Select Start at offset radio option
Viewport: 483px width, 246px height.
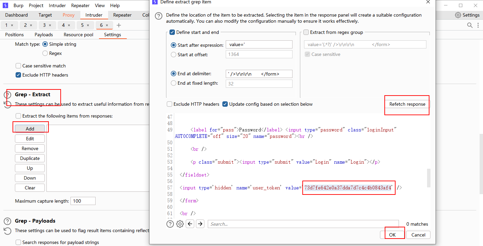[x=174, y=55]
